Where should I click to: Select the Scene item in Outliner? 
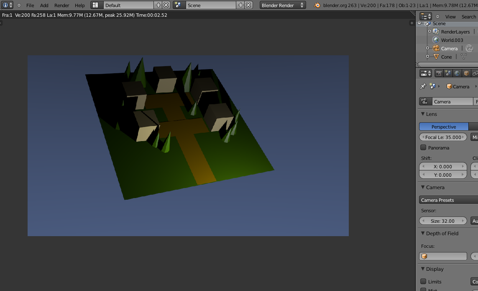tap(439, 23)
